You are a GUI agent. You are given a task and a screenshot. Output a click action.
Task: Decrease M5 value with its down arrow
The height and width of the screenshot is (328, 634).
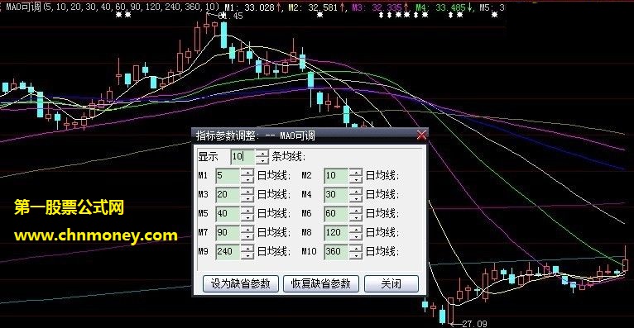point(247,217)
